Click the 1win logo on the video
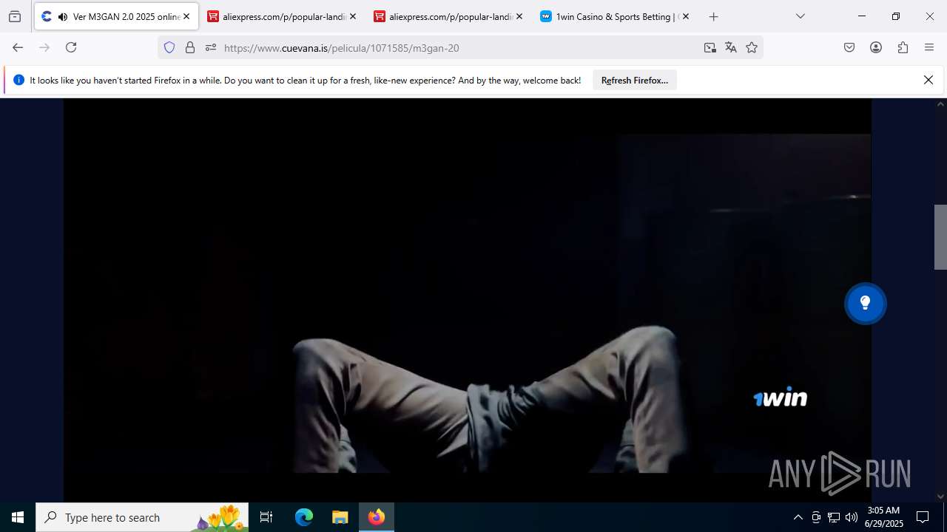Image resolution: width=947 pixels, height=532 pixels. [781, 397]
